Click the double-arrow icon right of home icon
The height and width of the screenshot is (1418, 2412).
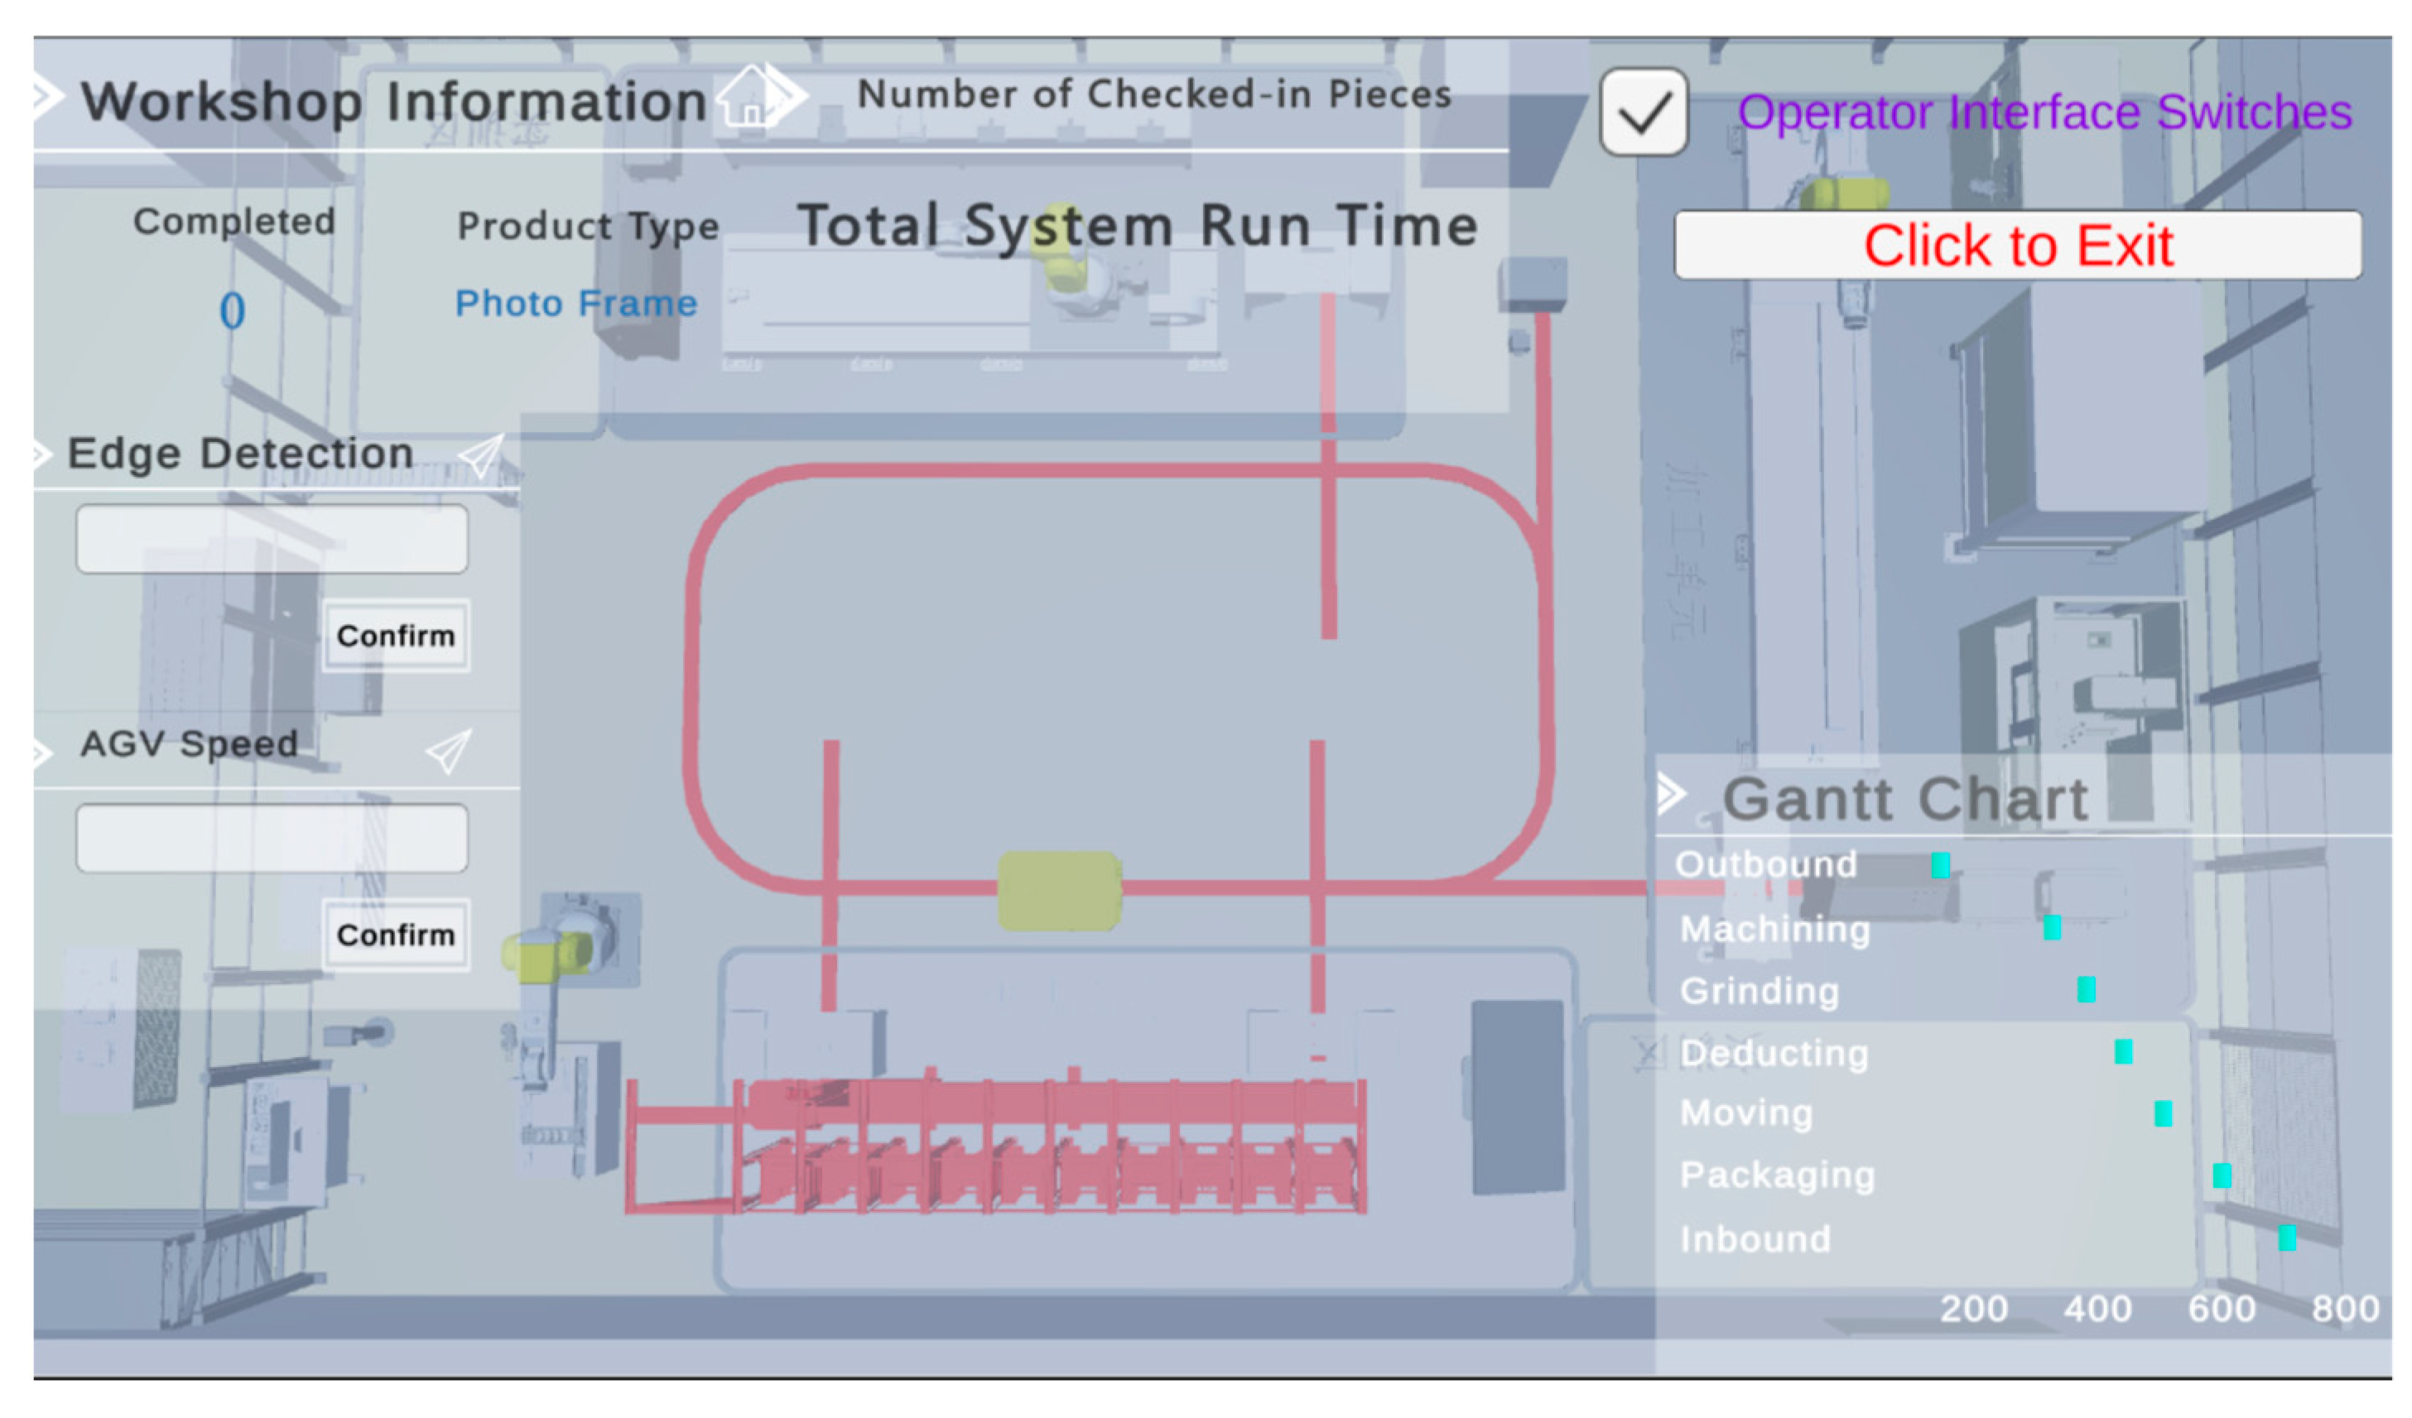point(789,96)
